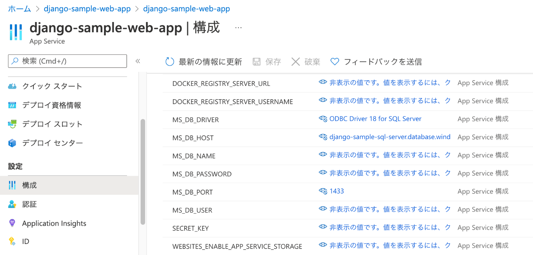
Task: Select 構成 in the sidebar
Action: [x=69, y=185]
